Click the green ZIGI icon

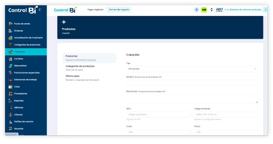tap(204, 10)
